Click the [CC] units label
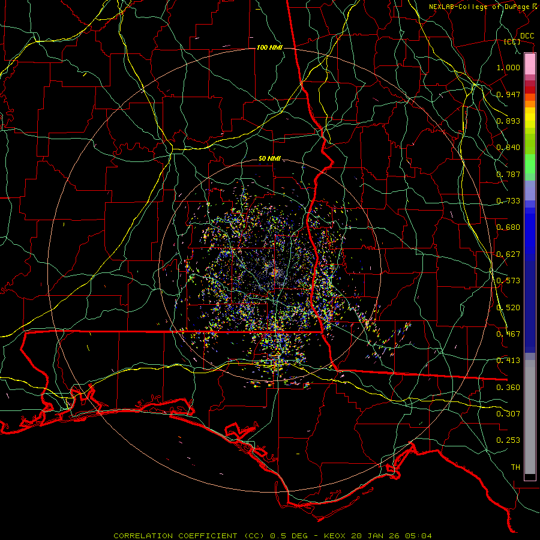 (x=512, y=41)
